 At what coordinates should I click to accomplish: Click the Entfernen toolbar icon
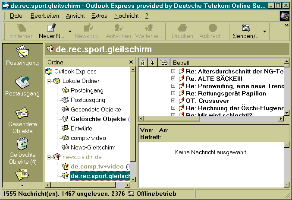point(22,28)
